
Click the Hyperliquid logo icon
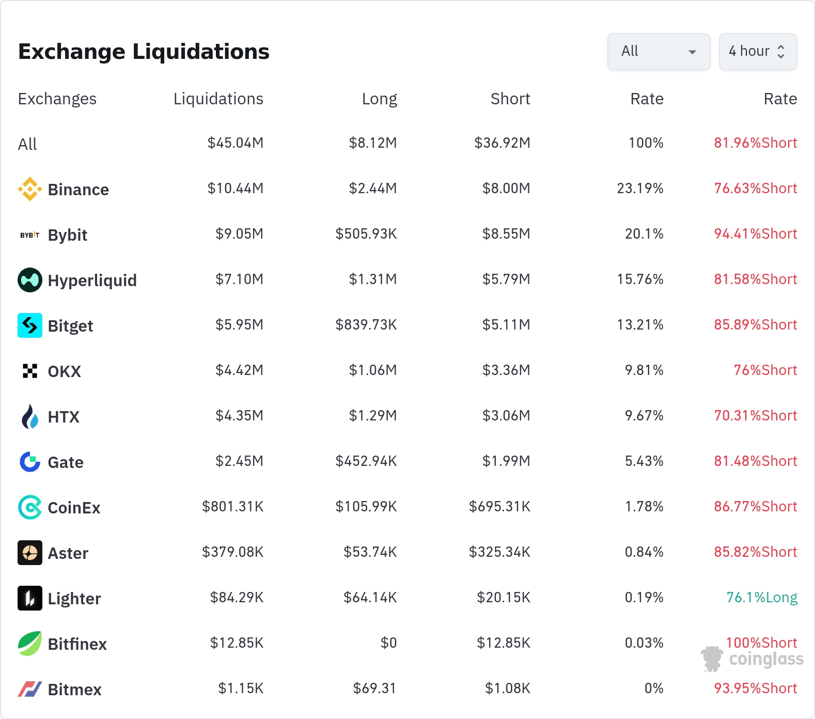30,280
